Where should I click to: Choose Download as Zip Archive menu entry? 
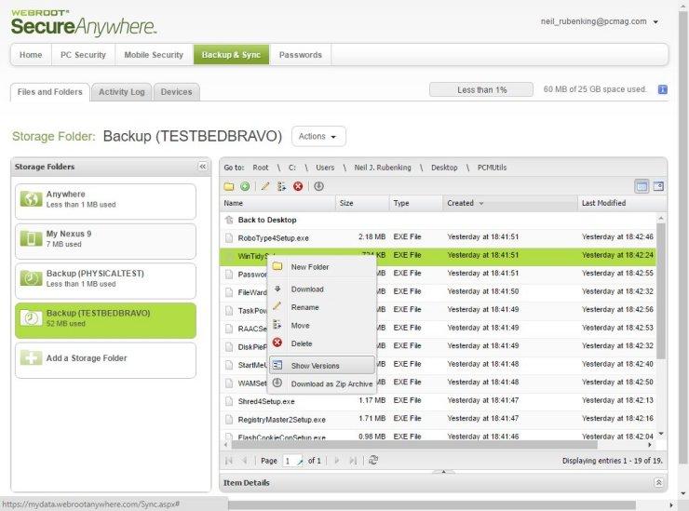click(322, 383)
